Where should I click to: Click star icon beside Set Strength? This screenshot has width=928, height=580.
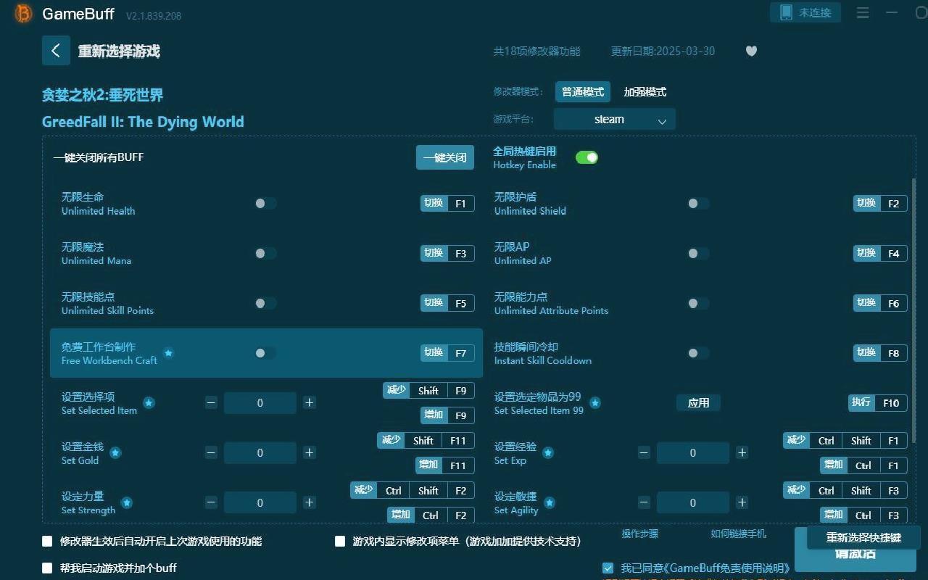coord(126,502)
